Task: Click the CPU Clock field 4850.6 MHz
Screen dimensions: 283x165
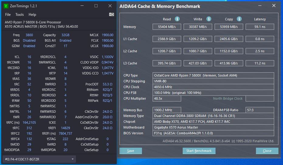Action: point(213,87)
